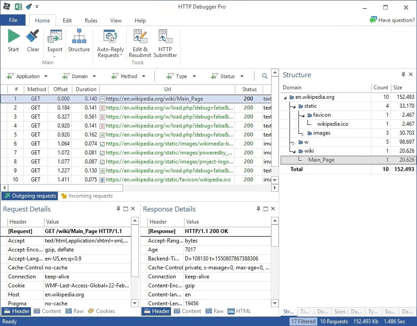
Task: Start capturing with the green Start button
Action: (x=13, y=41)
